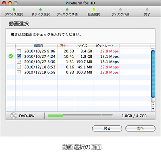Select the date 2010/12/18 8:53
This screenshot has width=161, height=156.
coord(40,67)
